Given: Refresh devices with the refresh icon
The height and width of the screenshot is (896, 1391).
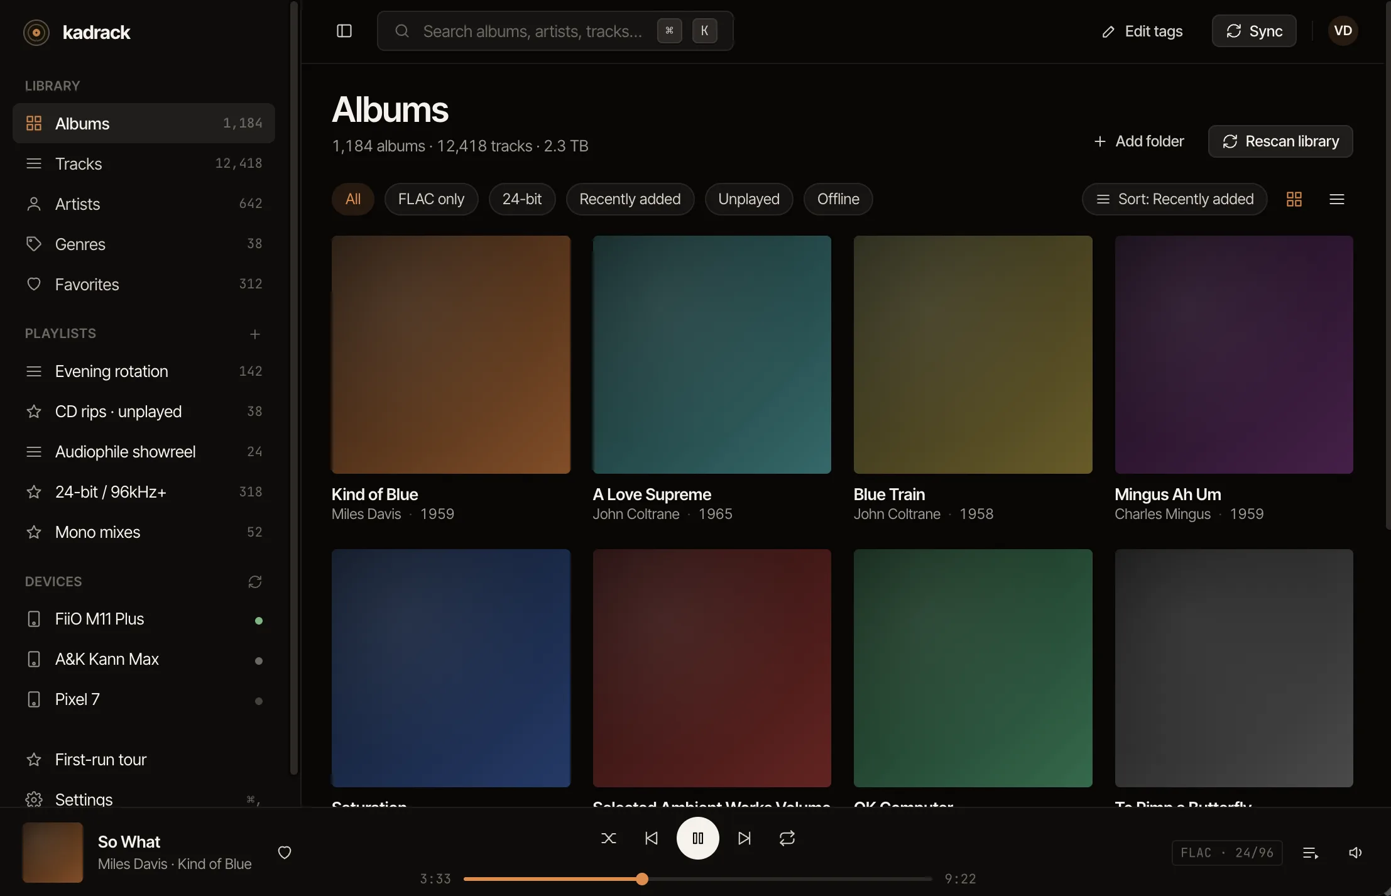Looking at the screenshot, I should tap(254, 582).
